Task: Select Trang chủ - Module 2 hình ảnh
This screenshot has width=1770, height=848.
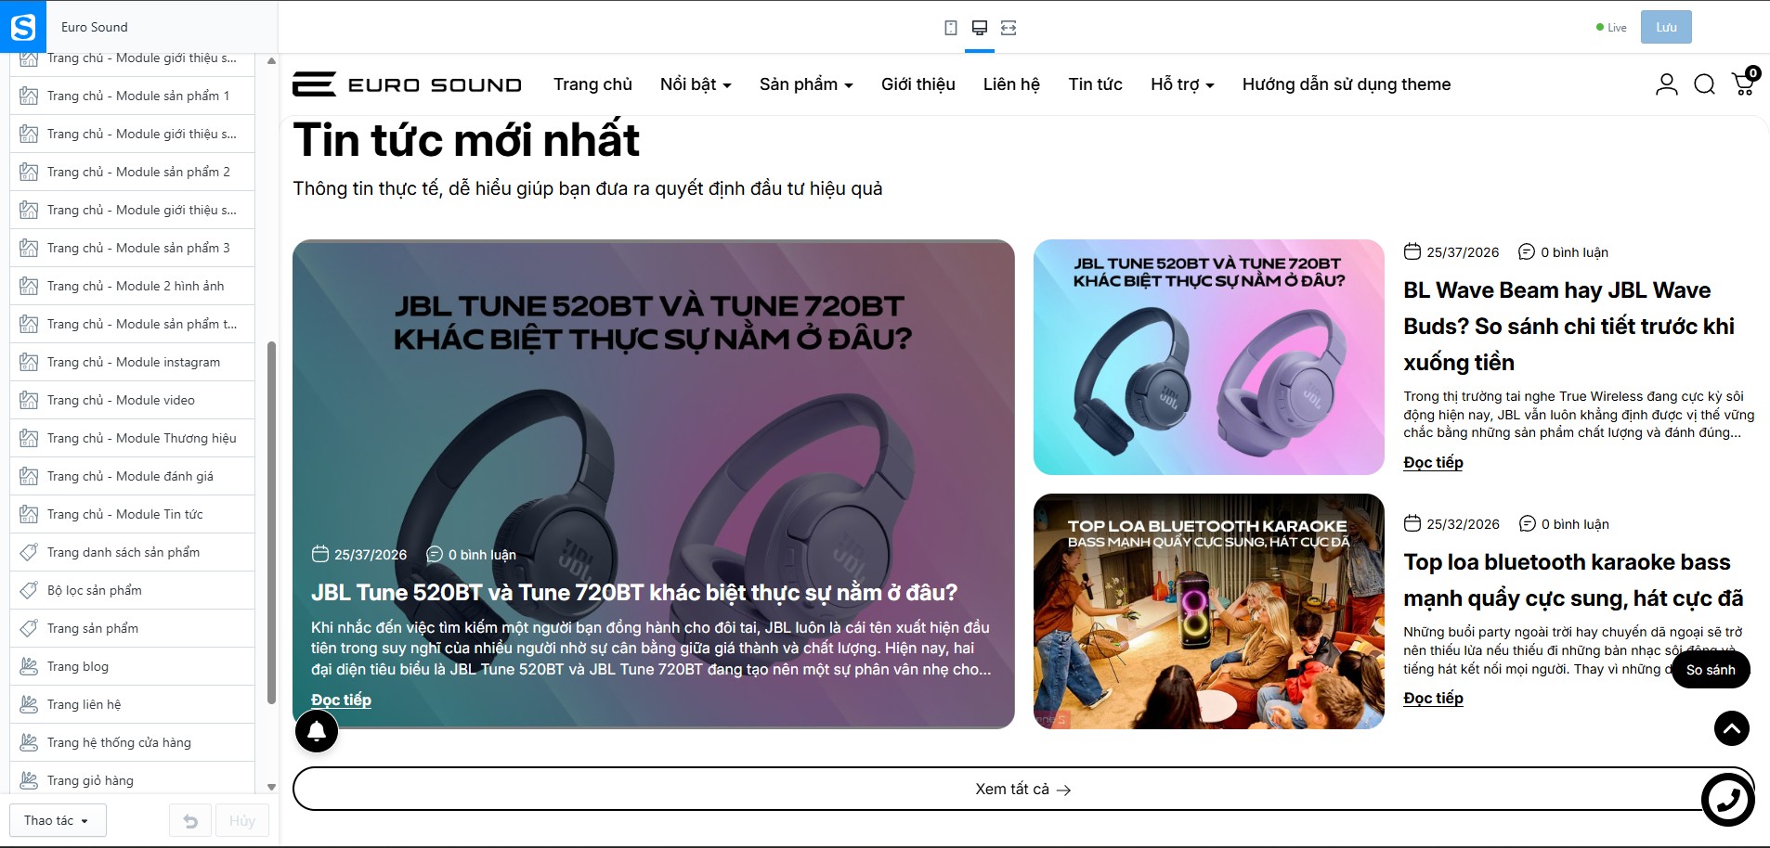Action: coord(132,286)
